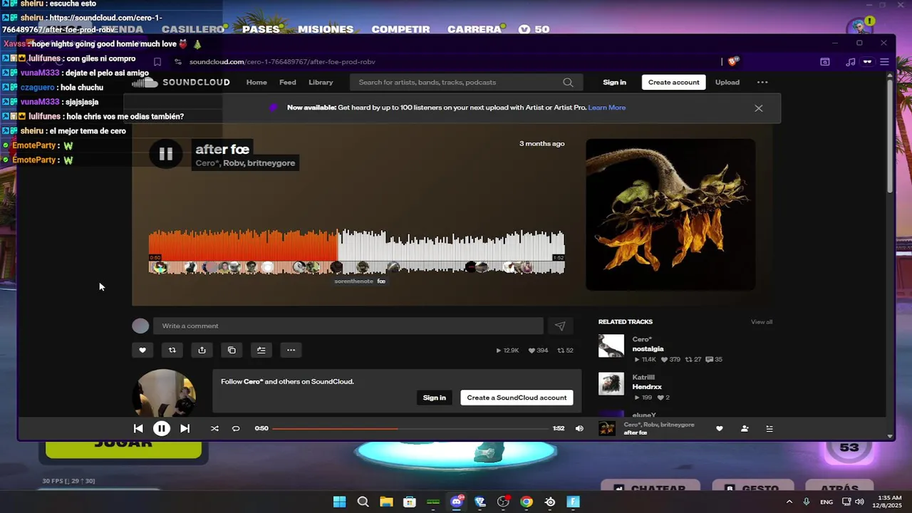
Task: Open the sunflower album artwork
Action: pyautogui.click(x=670, y=214)
